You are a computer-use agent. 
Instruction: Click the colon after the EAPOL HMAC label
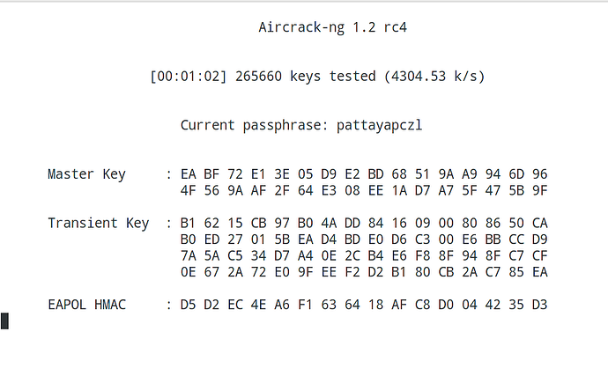pos(167,305)
